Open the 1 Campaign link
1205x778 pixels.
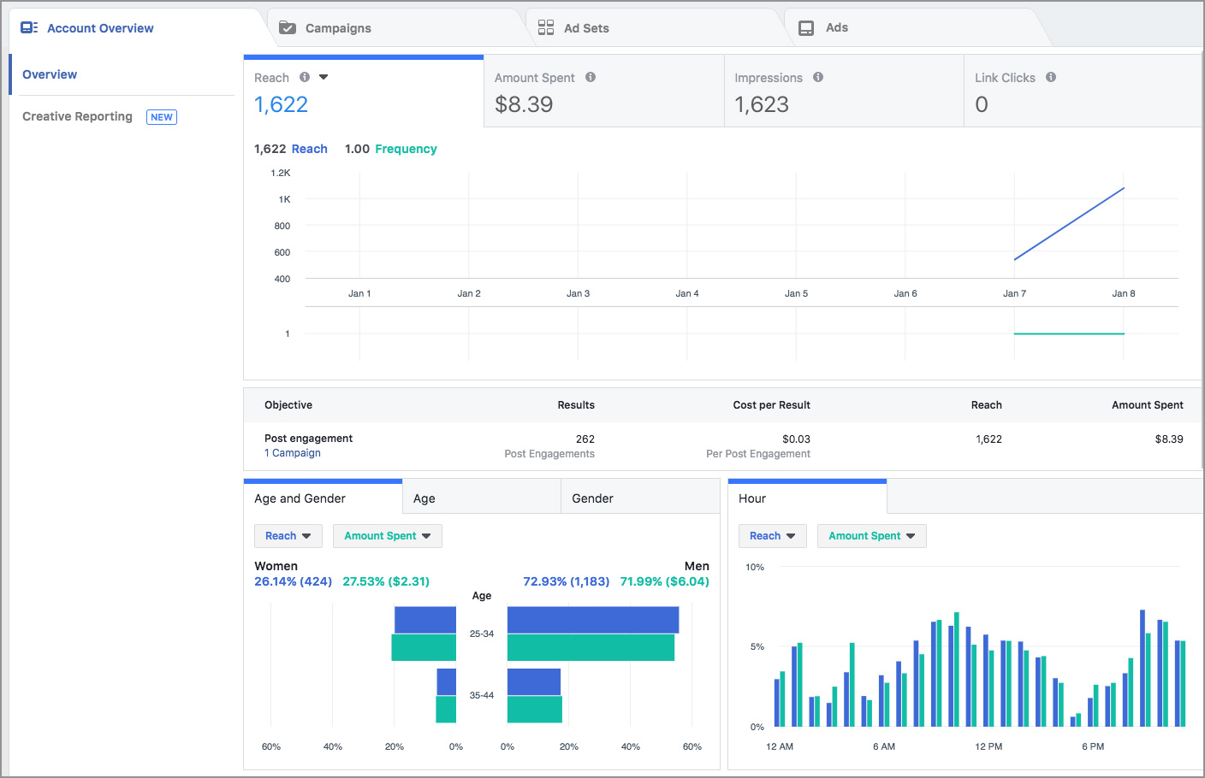pyautogui.click(x=293, y=453)
